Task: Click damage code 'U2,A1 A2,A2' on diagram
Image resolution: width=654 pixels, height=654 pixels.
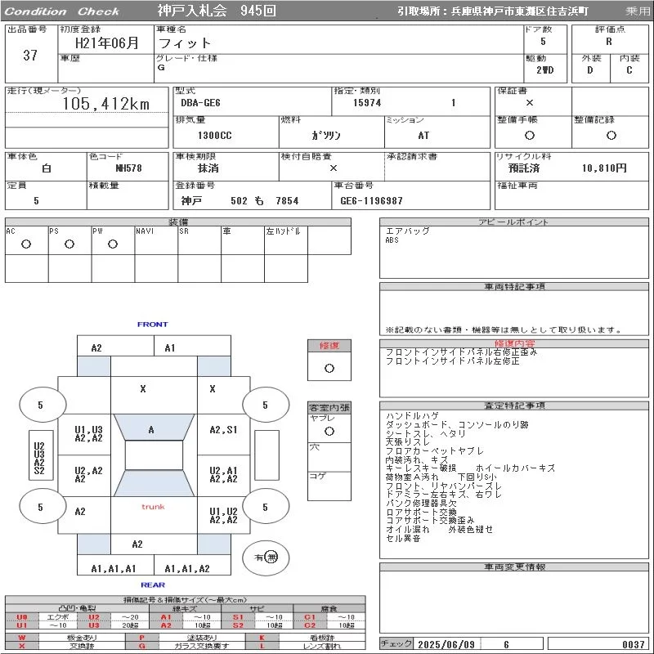Action: coord(223,475)
